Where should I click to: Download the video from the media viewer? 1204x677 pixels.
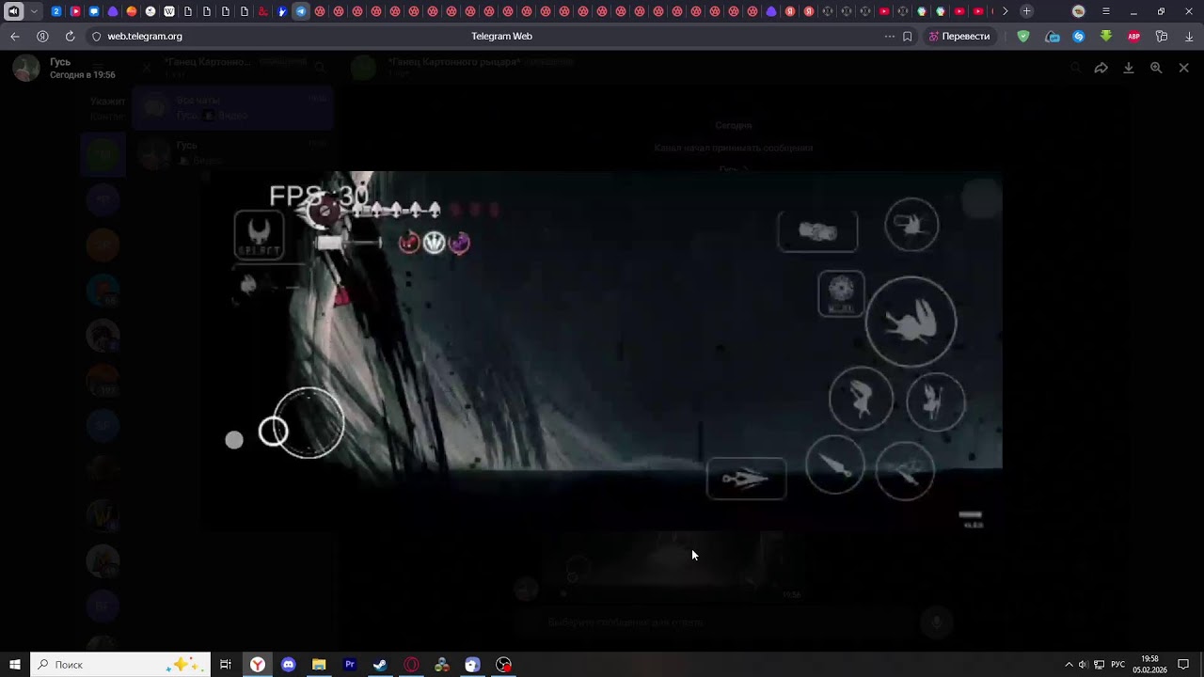coord(1129,68)
